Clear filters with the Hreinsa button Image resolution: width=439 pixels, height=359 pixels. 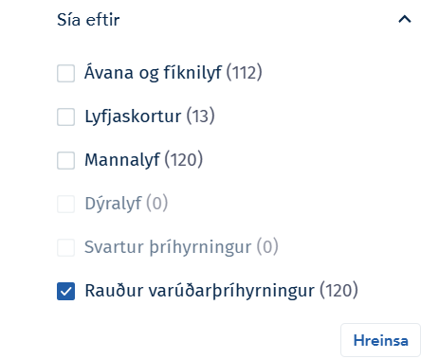(380, 340)
